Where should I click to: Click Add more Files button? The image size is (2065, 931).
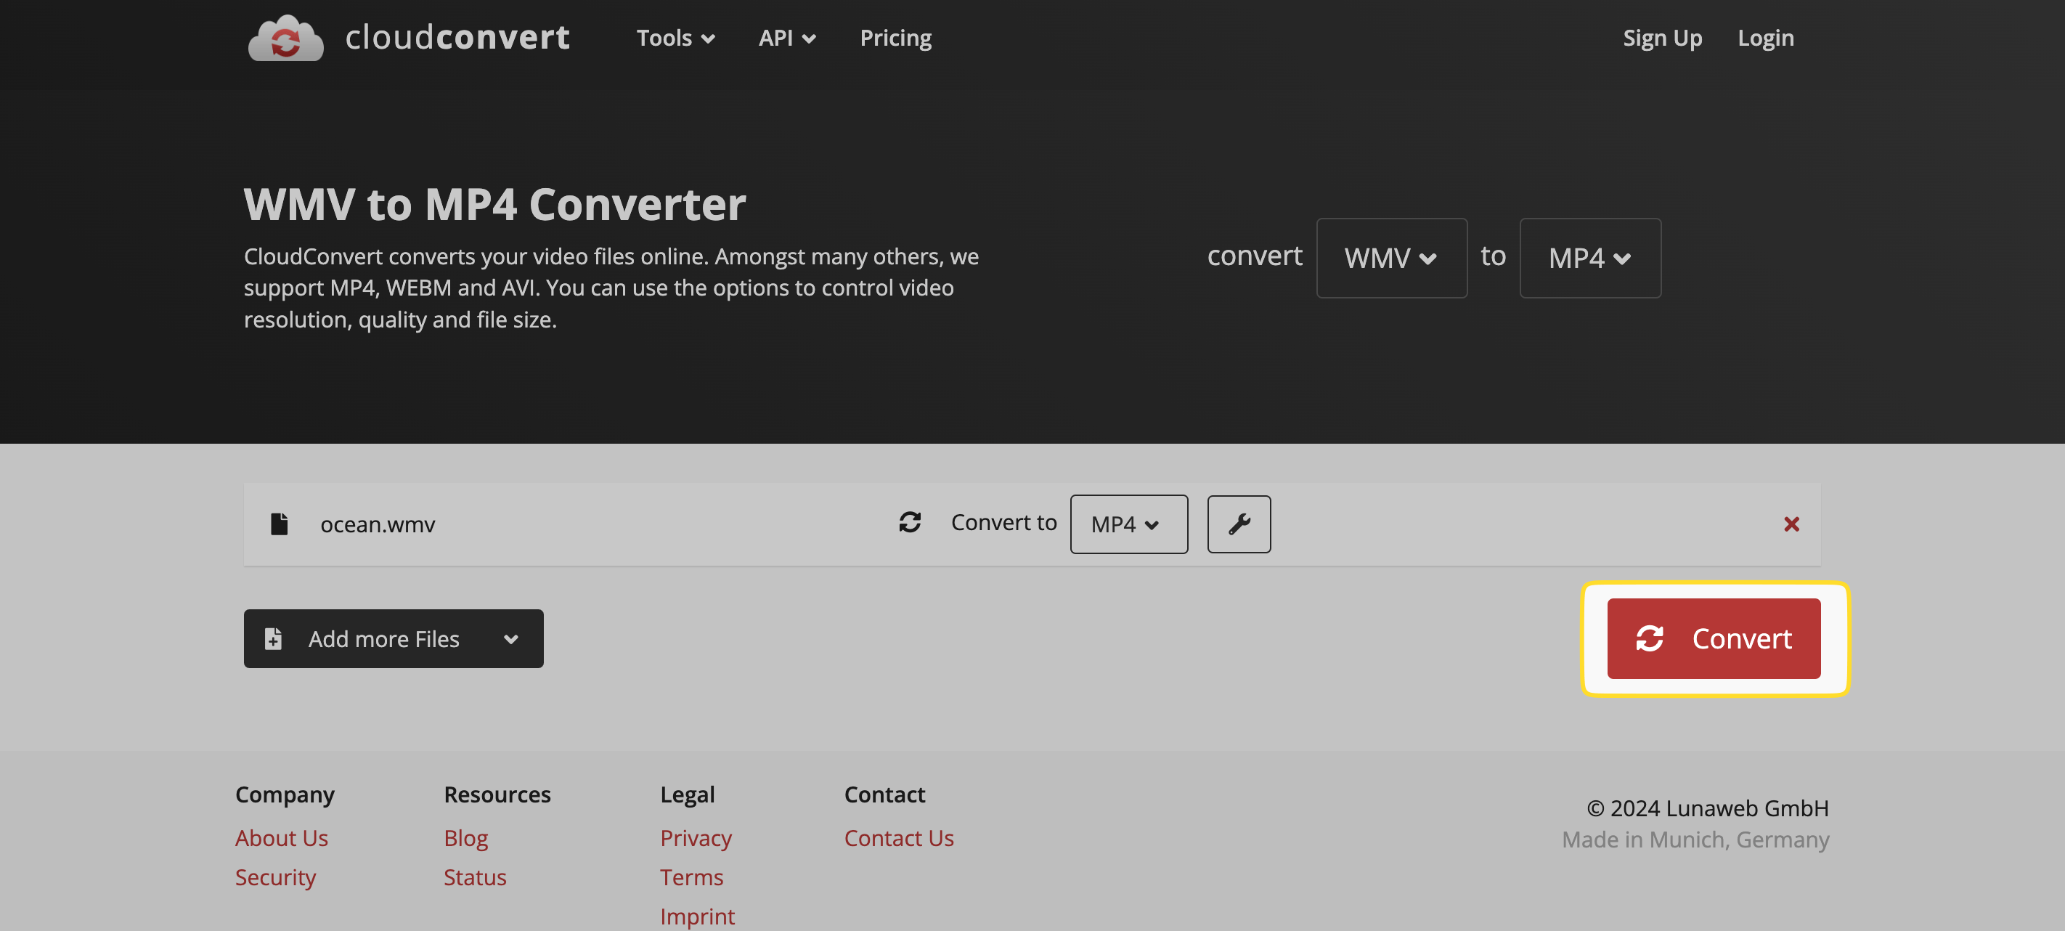[394, 638]
